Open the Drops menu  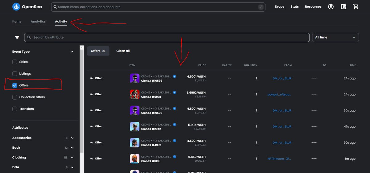click(279, 6)
